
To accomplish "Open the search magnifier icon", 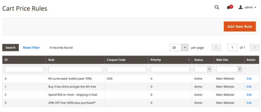I will (x=217, y=7).
